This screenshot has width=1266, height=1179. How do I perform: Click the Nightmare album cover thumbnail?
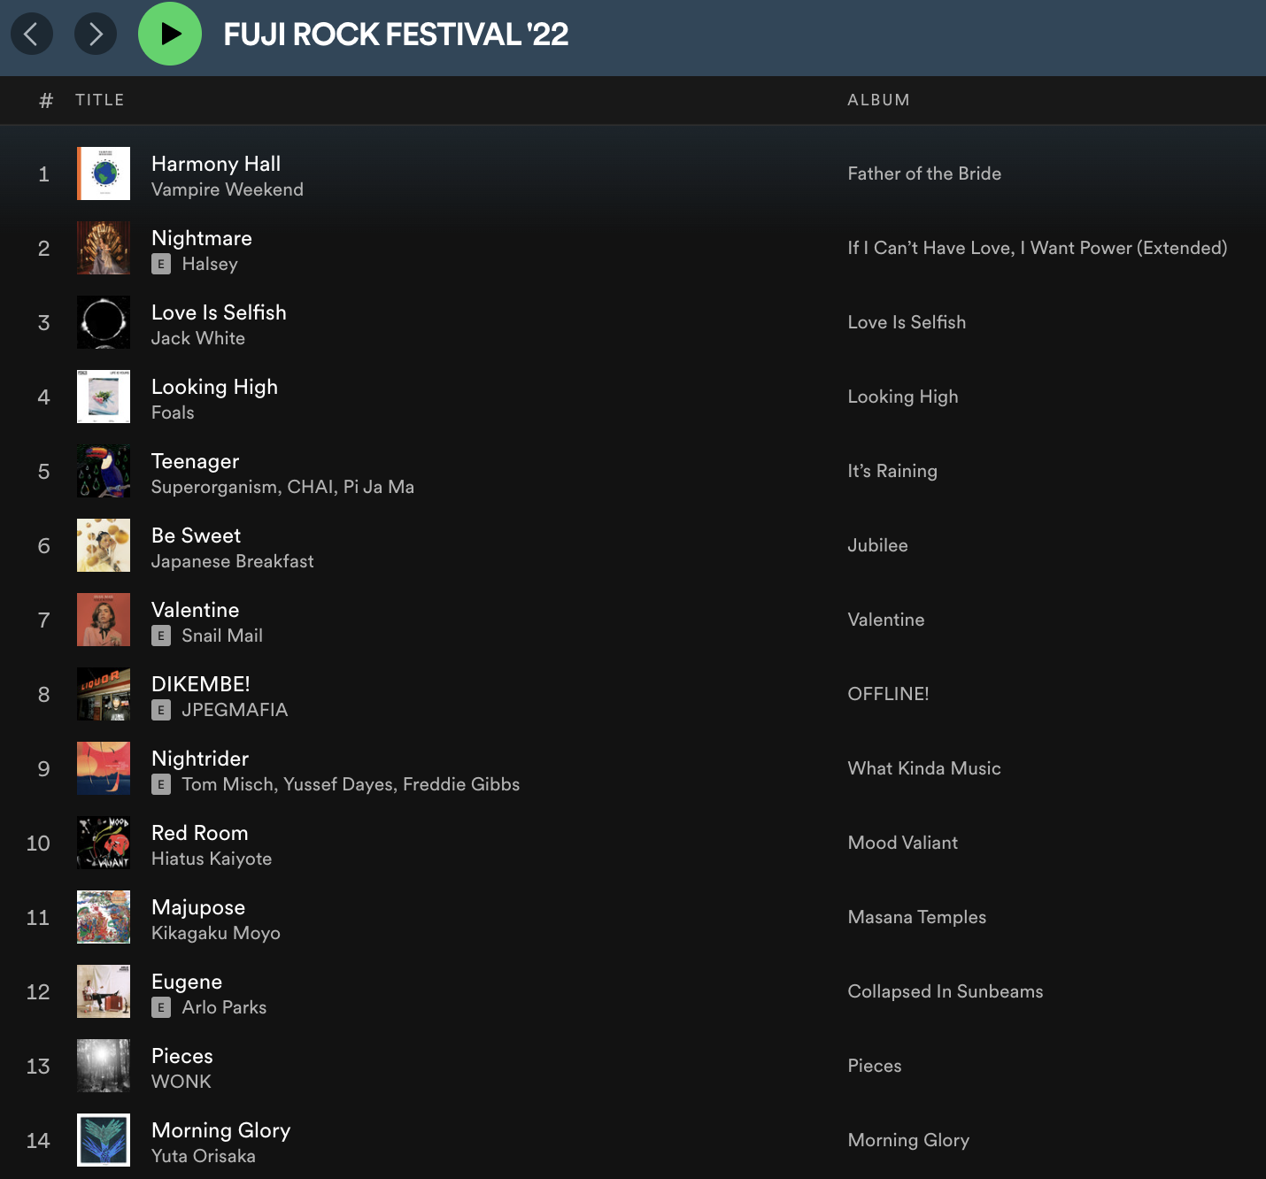104,248
